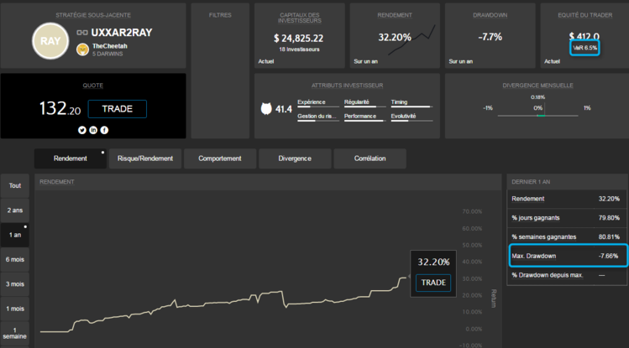This screenshot has height=348, width=629.
Task: Click the Rendement mini sparkline chart
Action: pyautogui.click(x=417, y=39)
